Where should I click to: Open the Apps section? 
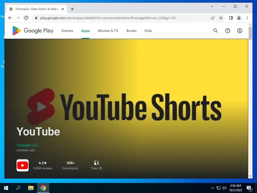[x=85, y=31]
